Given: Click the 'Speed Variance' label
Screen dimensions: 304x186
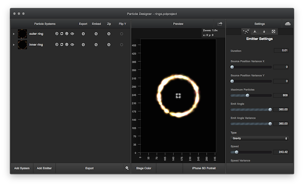Looking at the screenshot, I should point(240,161).
